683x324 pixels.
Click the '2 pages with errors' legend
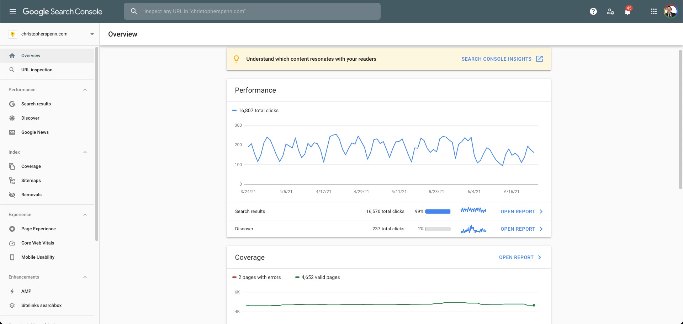click(256, 278)
